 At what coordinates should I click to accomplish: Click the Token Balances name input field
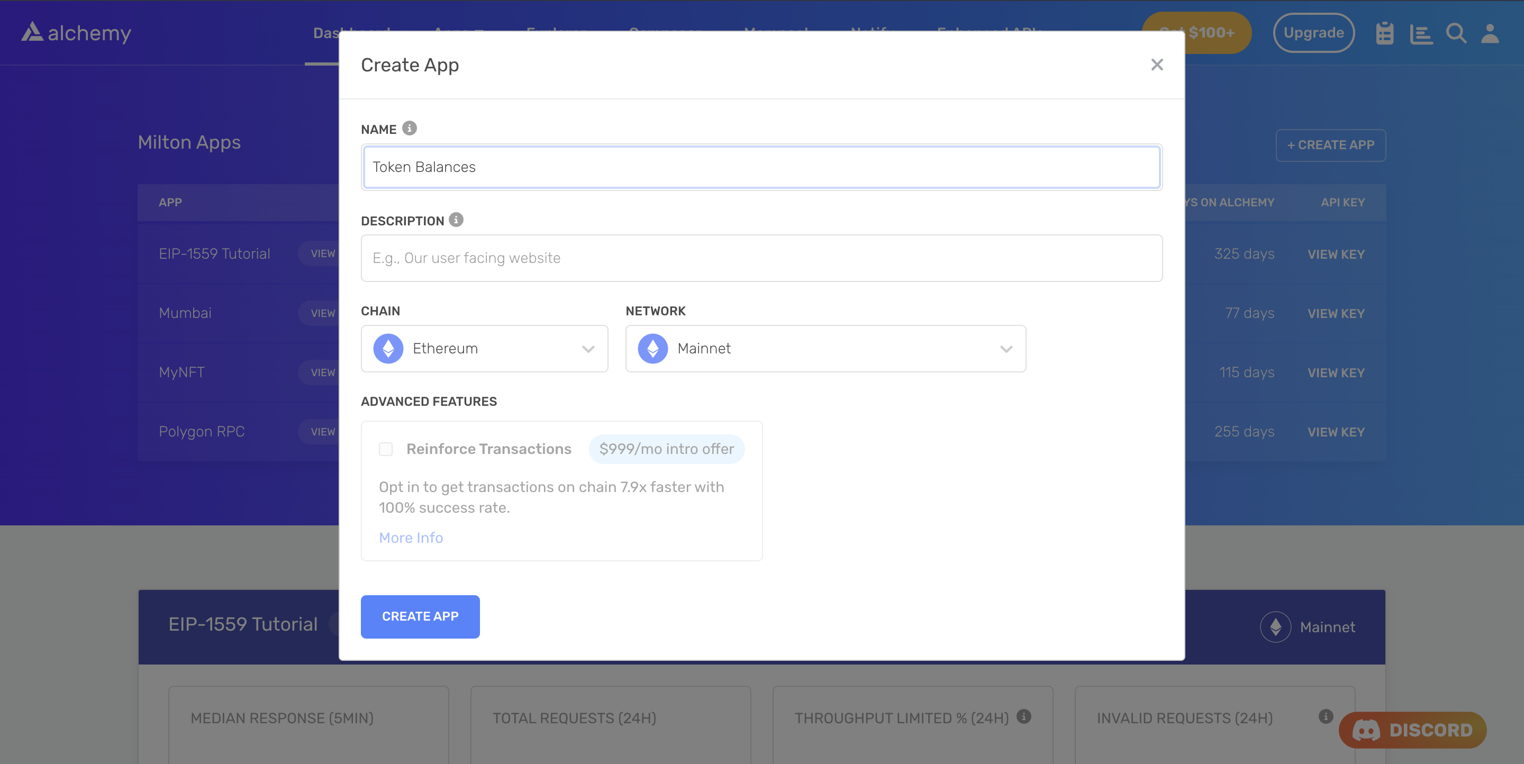point(761,167)
